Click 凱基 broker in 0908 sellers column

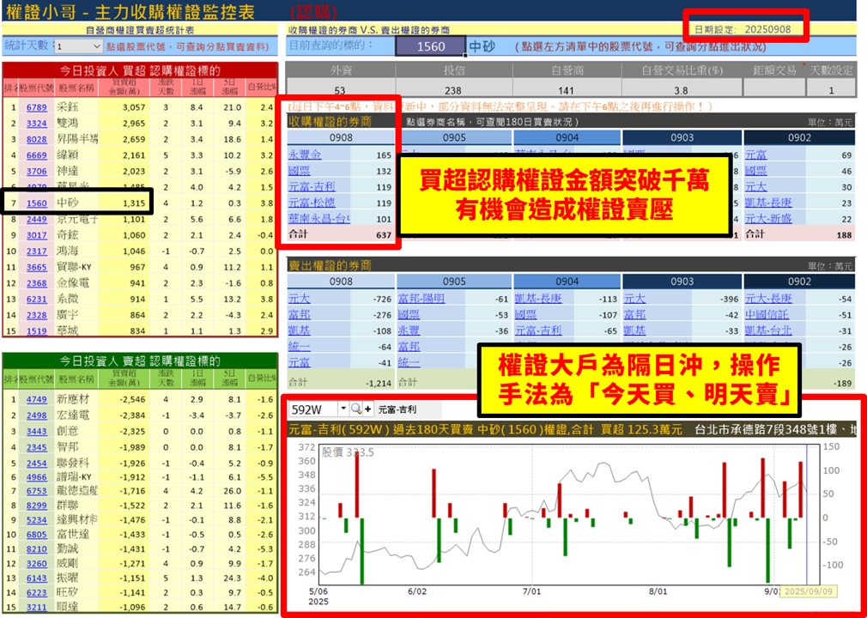pos(299,330)
